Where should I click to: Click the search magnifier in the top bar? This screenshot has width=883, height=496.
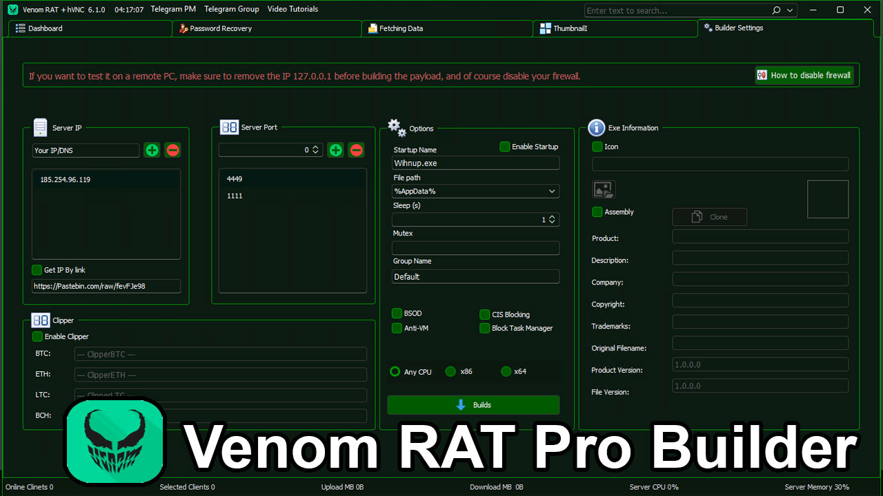(776, 10)
